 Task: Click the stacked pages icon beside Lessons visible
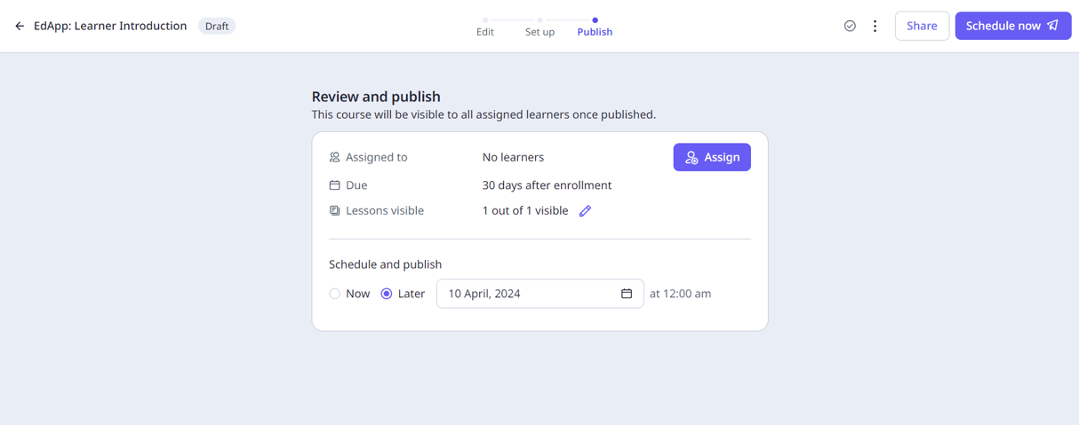(335, 211)
